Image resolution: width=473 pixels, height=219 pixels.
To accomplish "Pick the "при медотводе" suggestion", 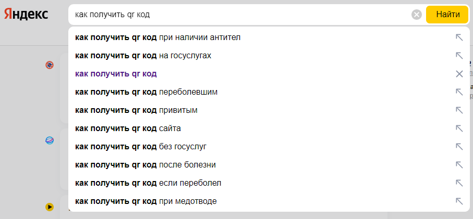I will click(269, 201).
